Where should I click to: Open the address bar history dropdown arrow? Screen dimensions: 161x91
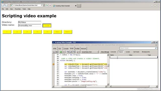pos(44,5)
